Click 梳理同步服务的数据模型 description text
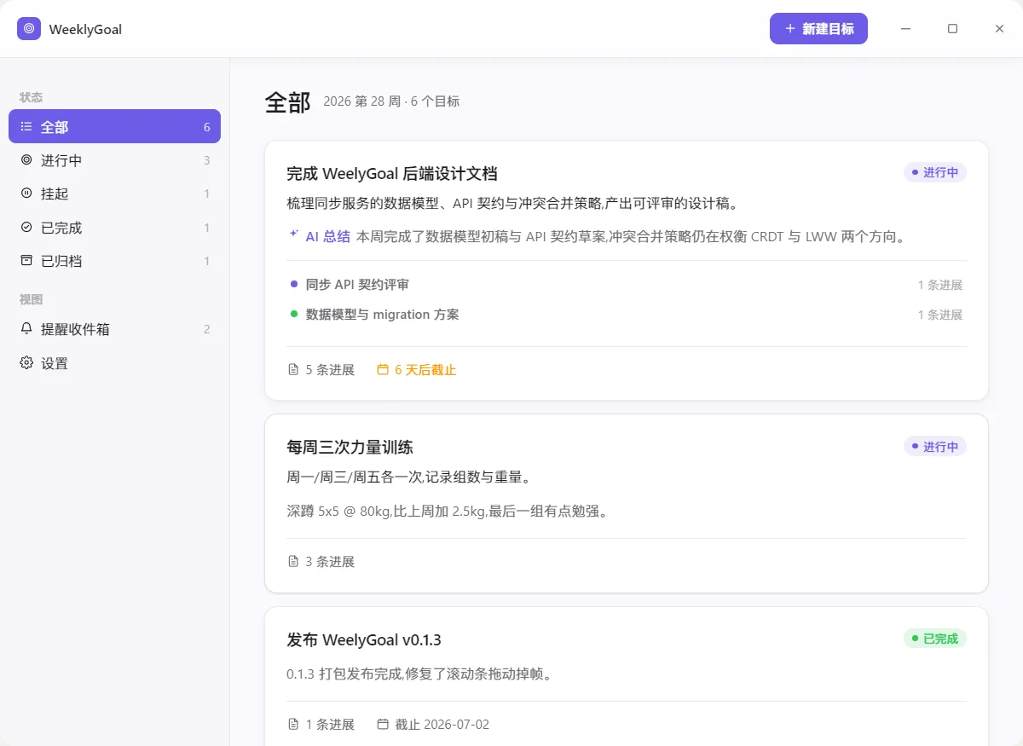This screenshot has height=746, width=1023. (512, 204)
